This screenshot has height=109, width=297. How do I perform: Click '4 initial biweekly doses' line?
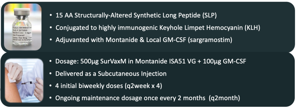tap(108, 86)
